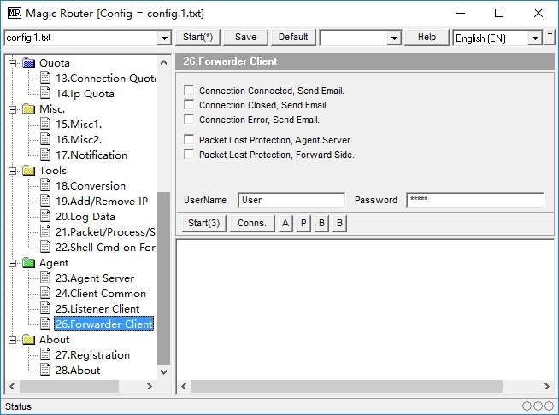
Task: Select 17.Notification in the tree
Action: [x=91, y=155]
